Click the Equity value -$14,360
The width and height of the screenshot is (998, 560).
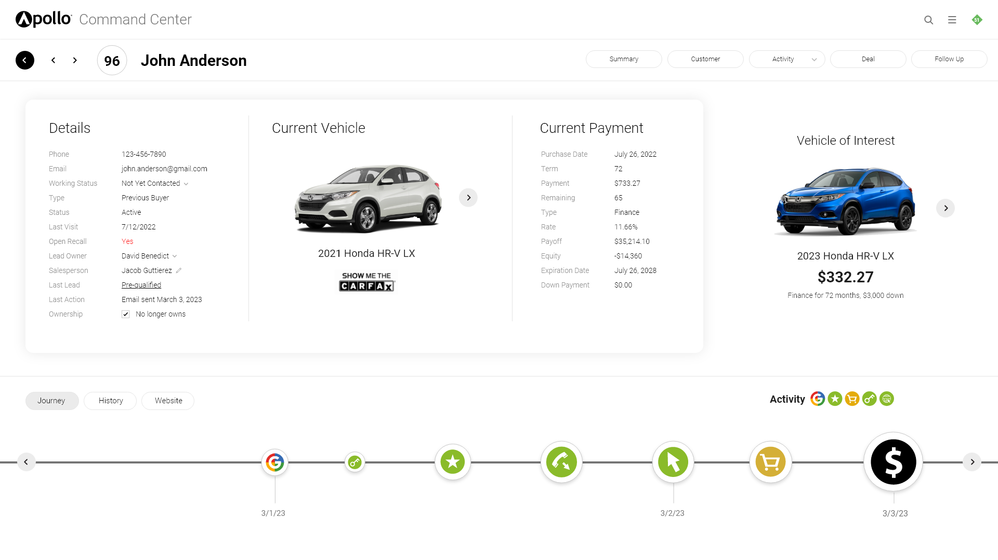pyautogui.click(x=628, y=256)
